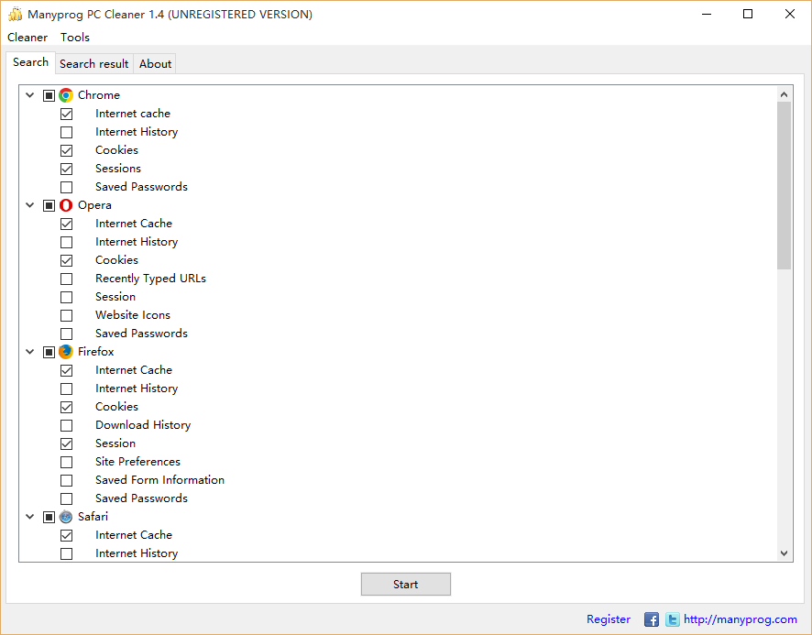
Task: Select the Safari tree label
Action: pos(93,517)
